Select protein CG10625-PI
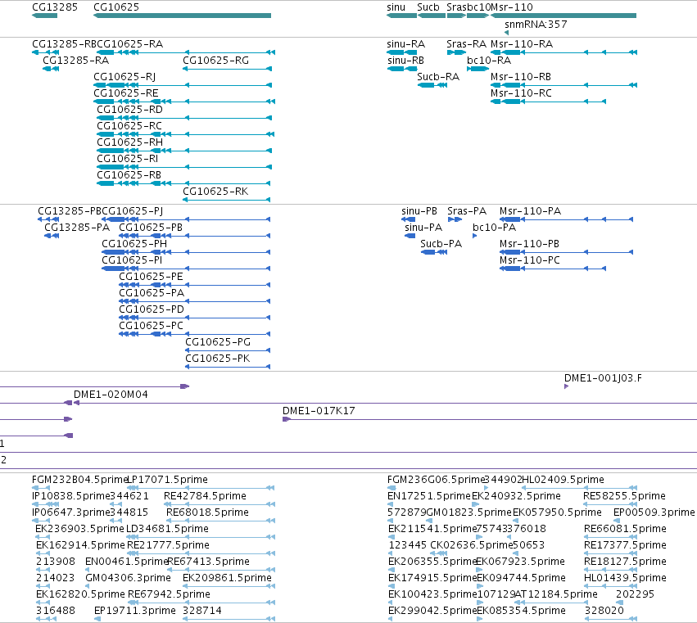The width and height of the screenshot is (697, 623). [186, 269]
